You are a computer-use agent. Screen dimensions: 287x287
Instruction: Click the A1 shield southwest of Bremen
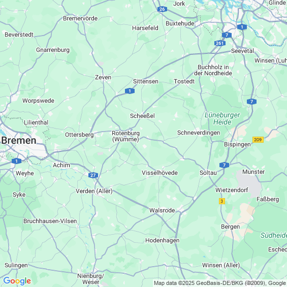click(x=16, y=161)
